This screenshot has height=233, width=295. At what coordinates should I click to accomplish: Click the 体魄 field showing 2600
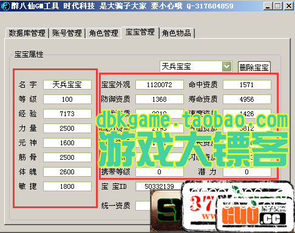coord(67,172)
